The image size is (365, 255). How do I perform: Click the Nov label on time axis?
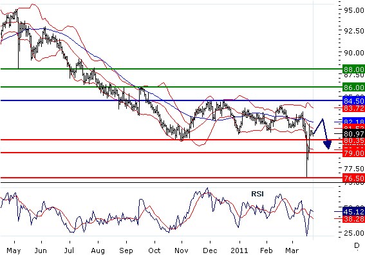182,250
